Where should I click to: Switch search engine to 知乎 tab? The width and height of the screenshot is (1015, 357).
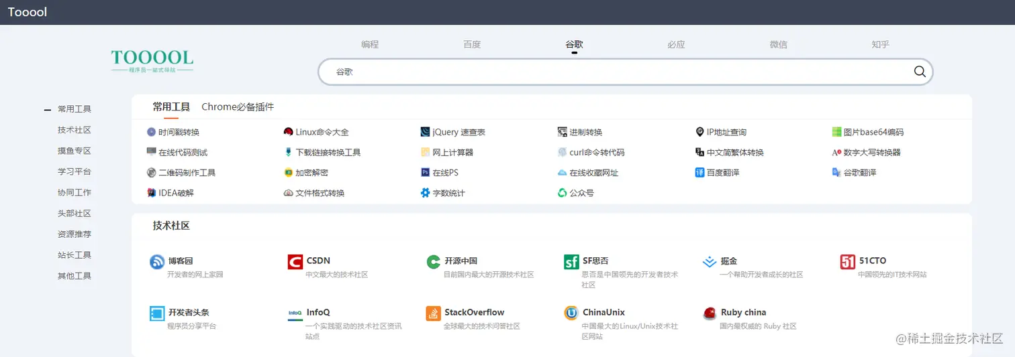[880, 44]
